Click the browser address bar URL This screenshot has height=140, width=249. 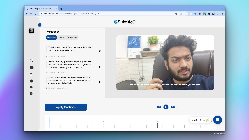[71, 14]
